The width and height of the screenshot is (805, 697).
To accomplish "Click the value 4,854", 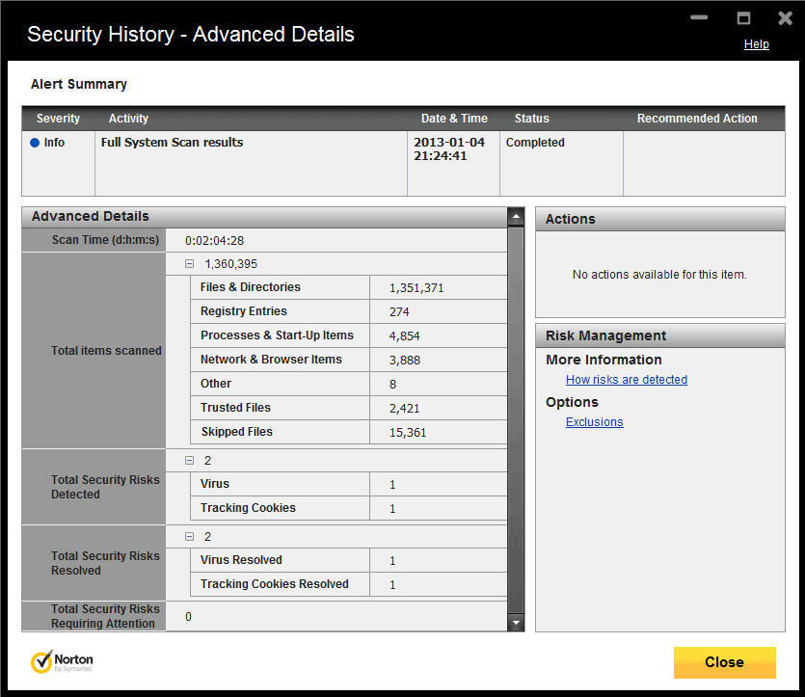I will [x=405, y=336].
